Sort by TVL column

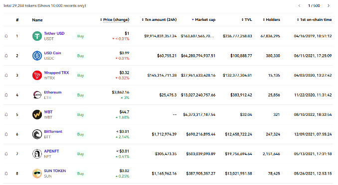coord(247,19)
